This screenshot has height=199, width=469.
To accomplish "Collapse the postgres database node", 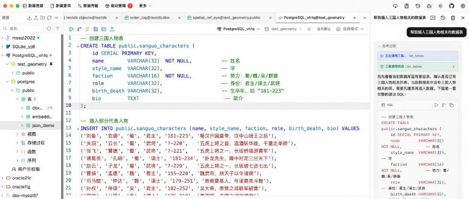I will [7, 82].
